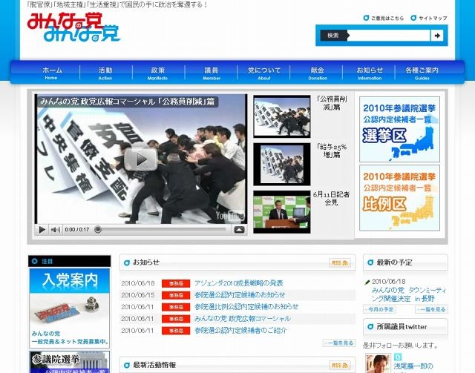Click the video title 政党広報コマーシャル「公務員削減」篇
This screenshot has height=373, width=475.
click(127, 102)
